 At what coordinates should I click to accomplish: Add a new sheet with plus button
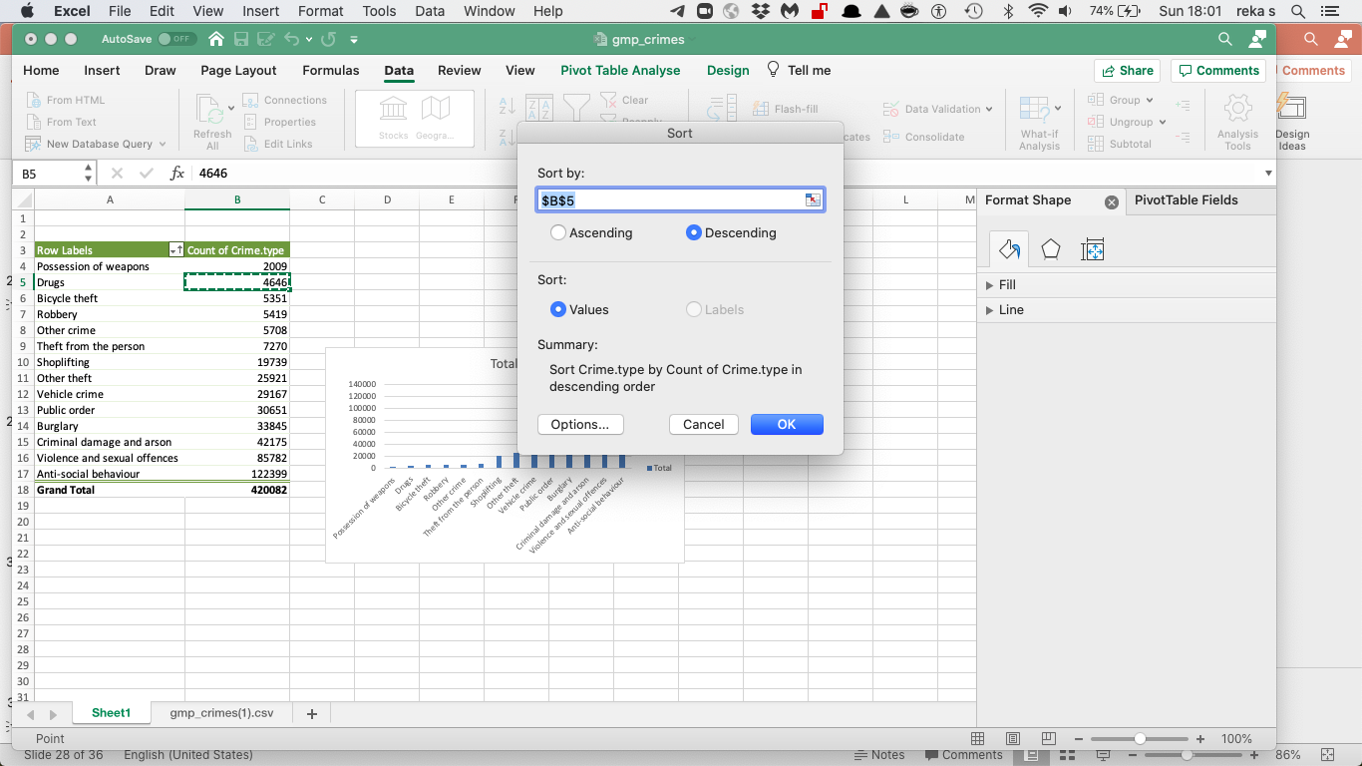click(312, 713)
